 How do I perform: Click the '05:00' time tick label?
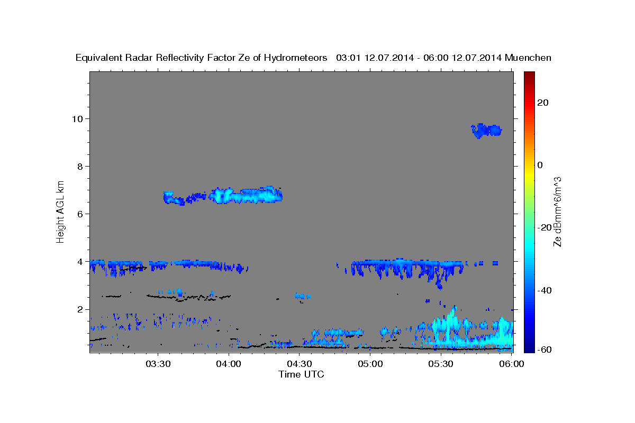tap(370, 364)
